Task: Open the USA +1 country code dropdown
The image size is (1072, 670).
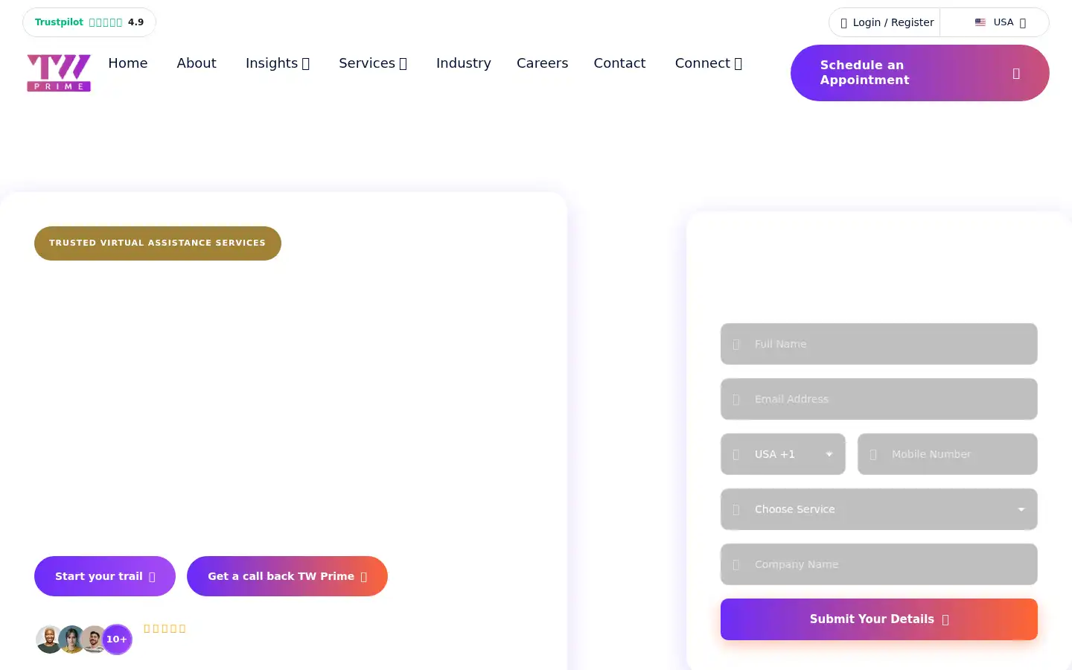Action: point(783,454)
